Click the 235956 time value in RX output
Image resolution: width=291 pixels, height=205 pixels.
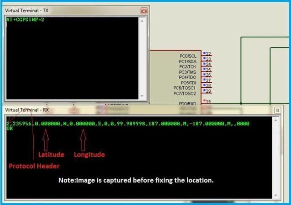tap(22, 124)
